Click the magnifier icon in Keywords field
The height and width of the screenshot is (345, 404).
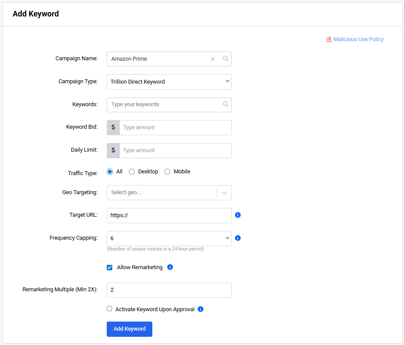click(226, 104)
